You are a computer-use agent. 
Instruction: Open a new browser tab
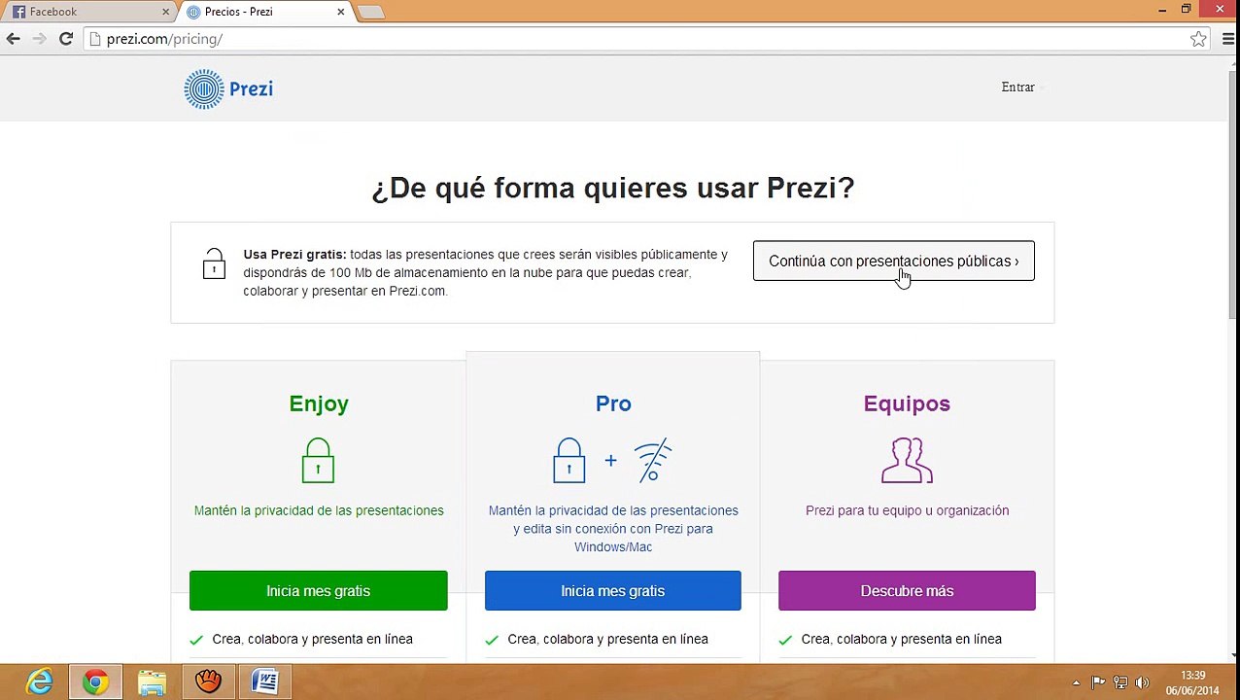[x=371, y=12]
